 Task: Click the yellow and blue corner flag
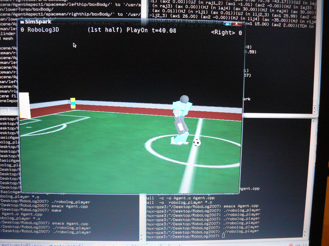tap(73, 103)
